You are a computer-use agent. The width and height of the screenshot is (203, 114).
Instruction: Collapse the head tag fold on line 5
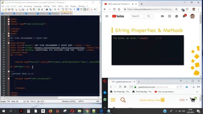(9, 22)
